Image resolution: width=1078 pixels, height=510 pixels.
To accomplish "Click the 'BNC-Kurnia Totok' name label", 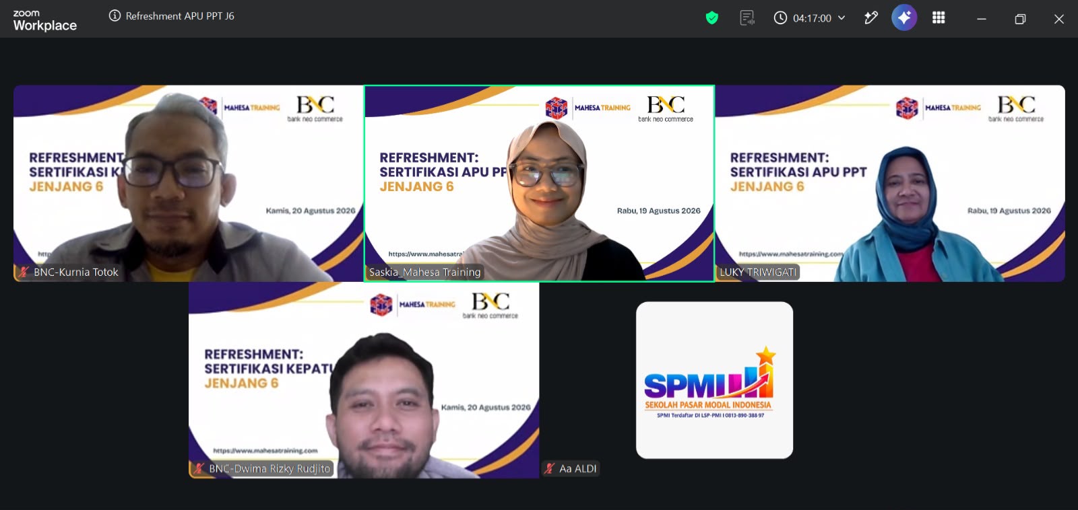I will click(x=76, y=272).
